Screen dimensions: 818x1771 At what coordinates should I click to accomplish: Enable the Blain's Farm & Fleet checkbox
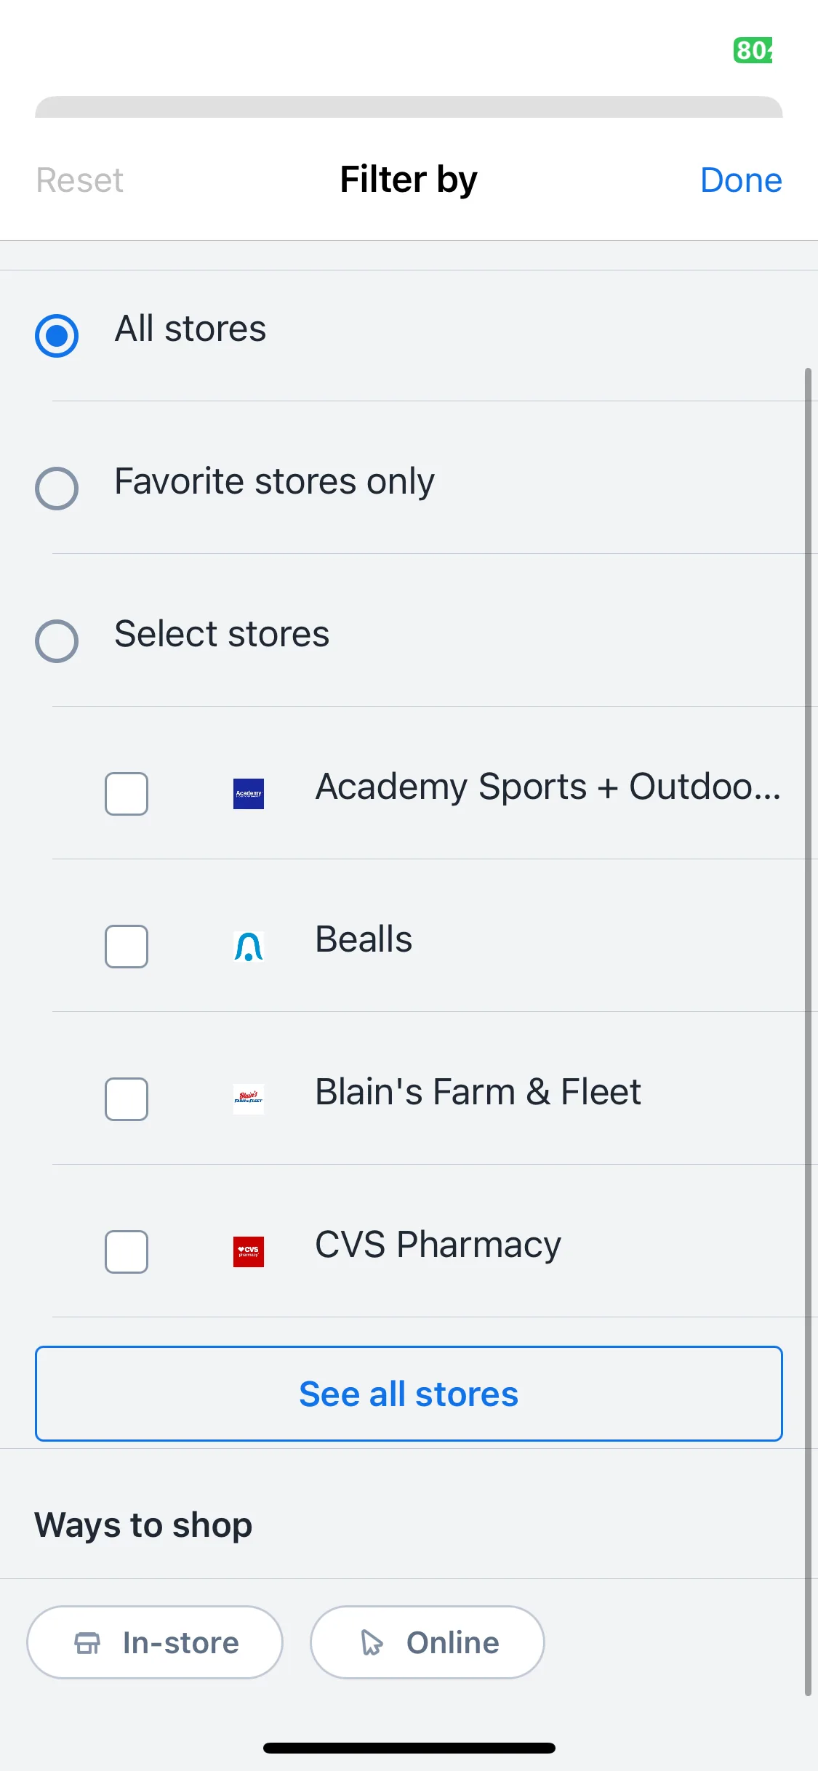pyautogui.click(x=127, y=1099)
